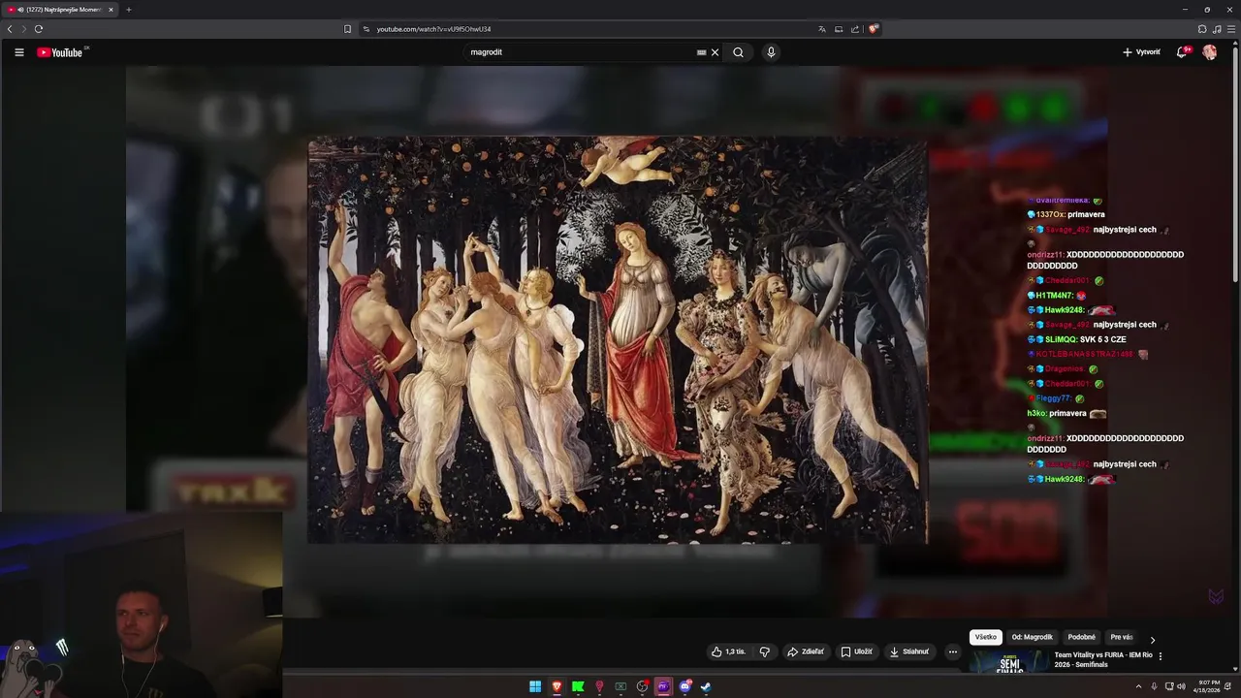This screenshot has height=698, width=1241.
Task: Click the magnifier search button
Action: 738,52
